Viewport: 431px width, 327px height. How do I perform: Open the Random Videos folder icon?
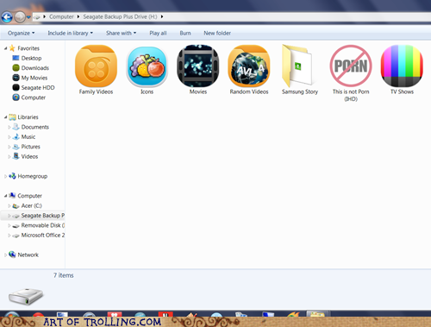point(249,66)
